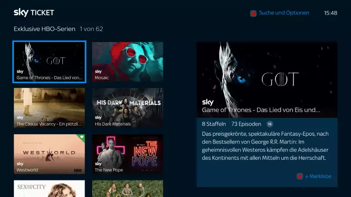Click the 'Westworld' caption under the tile image
The image size is (351, 197).
27,170
